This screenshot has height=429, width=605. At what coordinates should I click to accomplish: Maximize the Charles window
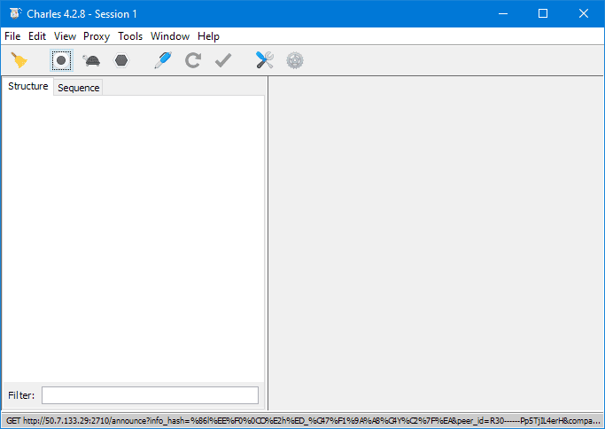543,13
